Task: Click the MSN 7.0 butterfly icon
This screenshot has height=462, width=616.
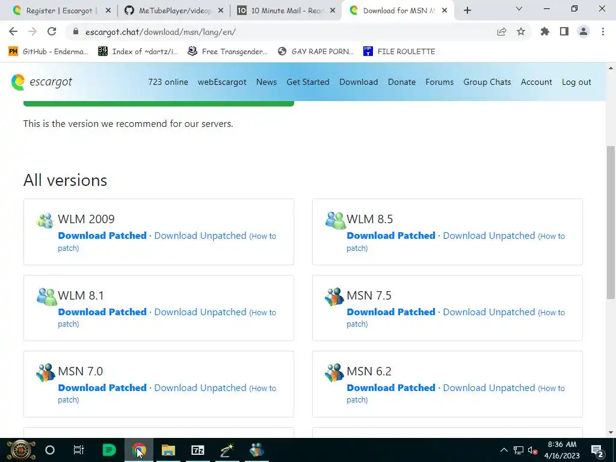Action: [x=46, y=372]
